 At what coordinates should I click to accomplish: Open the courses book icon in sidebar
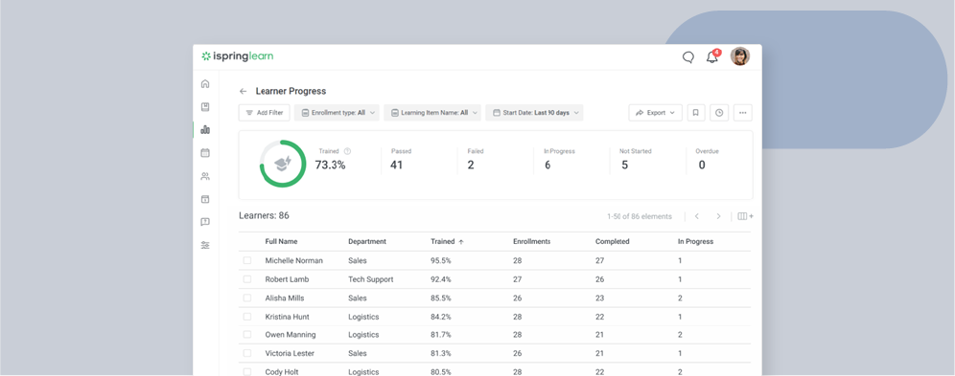pos(205,107)
